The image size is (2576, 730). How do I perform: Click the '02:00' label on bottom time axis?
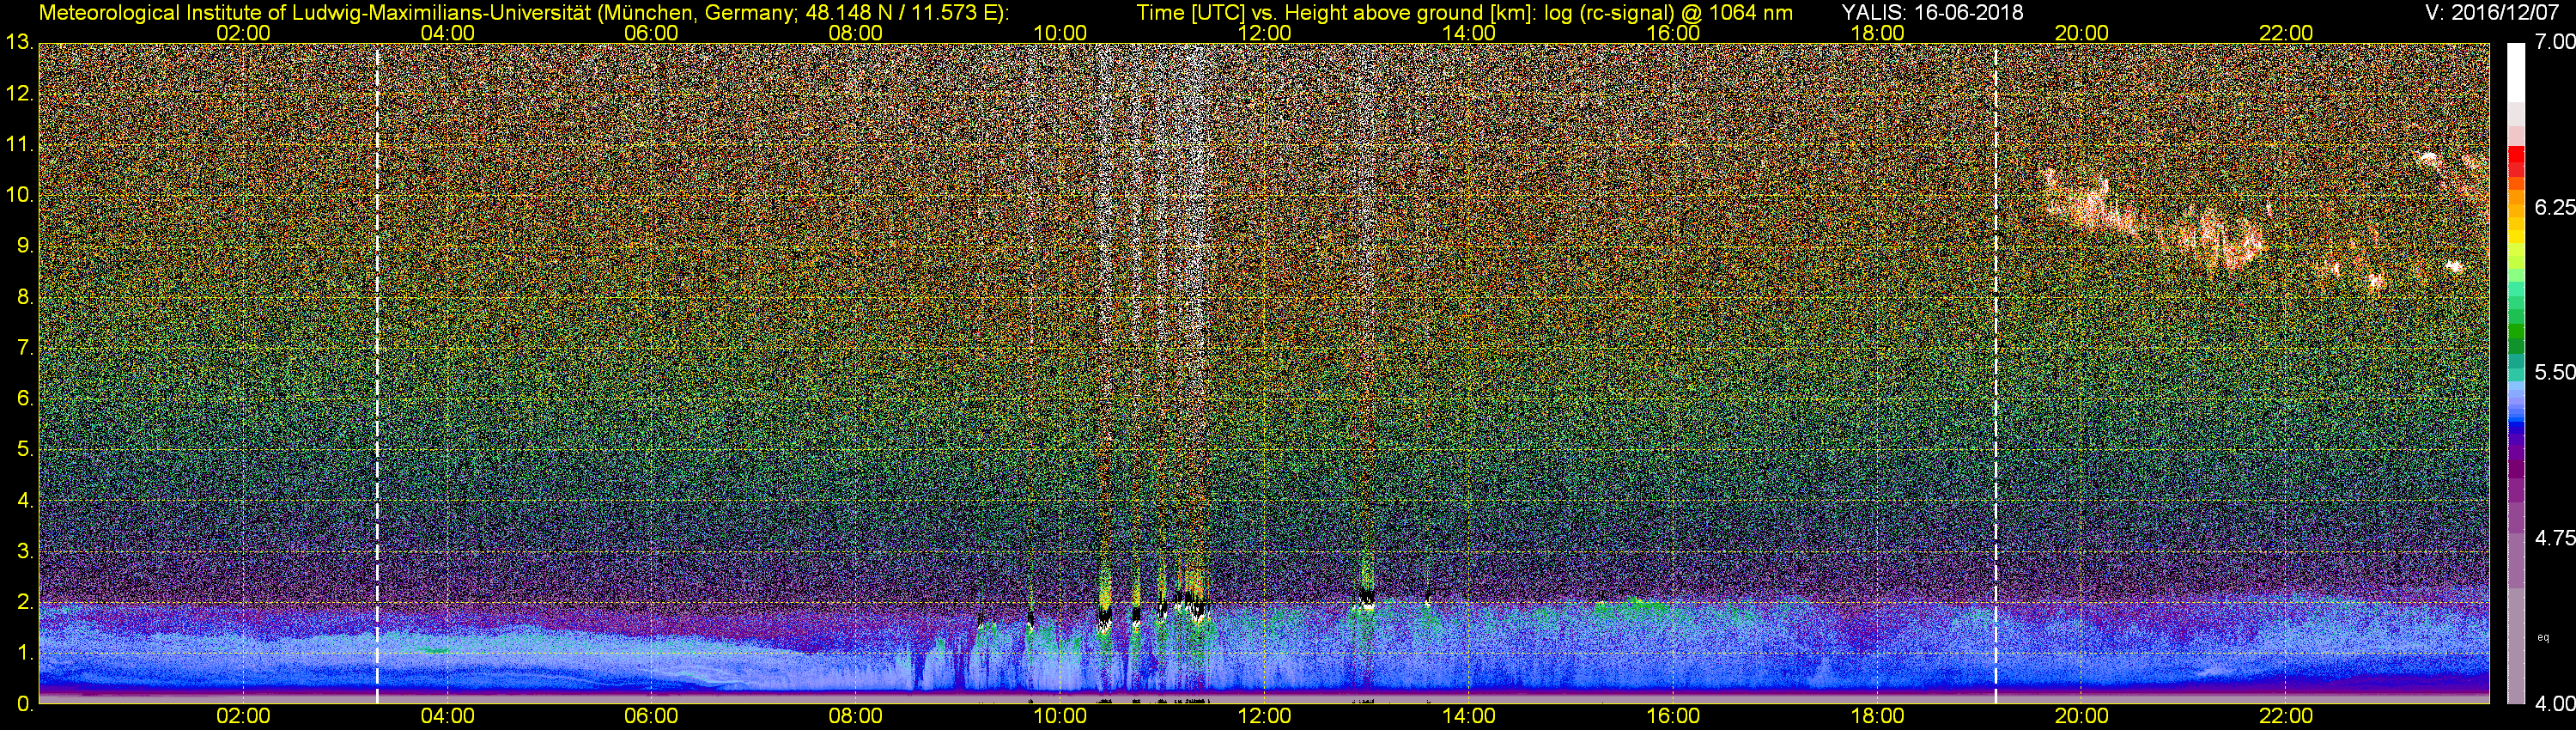(243, 716)
